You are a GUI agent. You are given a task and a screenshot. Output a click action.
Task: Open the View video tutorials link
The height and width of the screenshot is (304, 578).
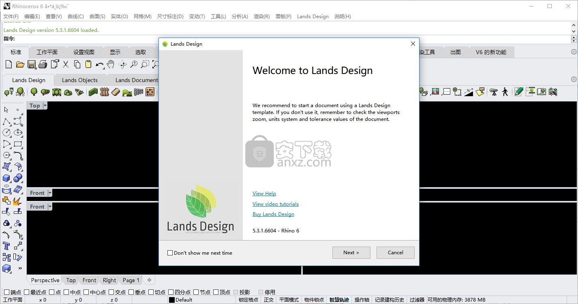coord(276,204)
